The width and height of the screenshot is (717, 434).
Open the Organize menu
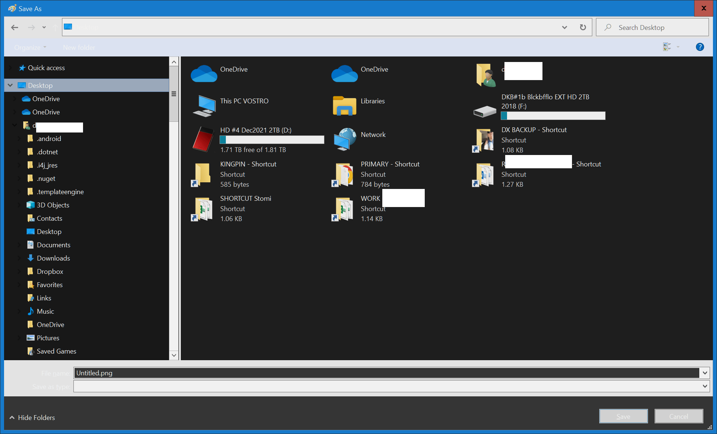point(30,47)
